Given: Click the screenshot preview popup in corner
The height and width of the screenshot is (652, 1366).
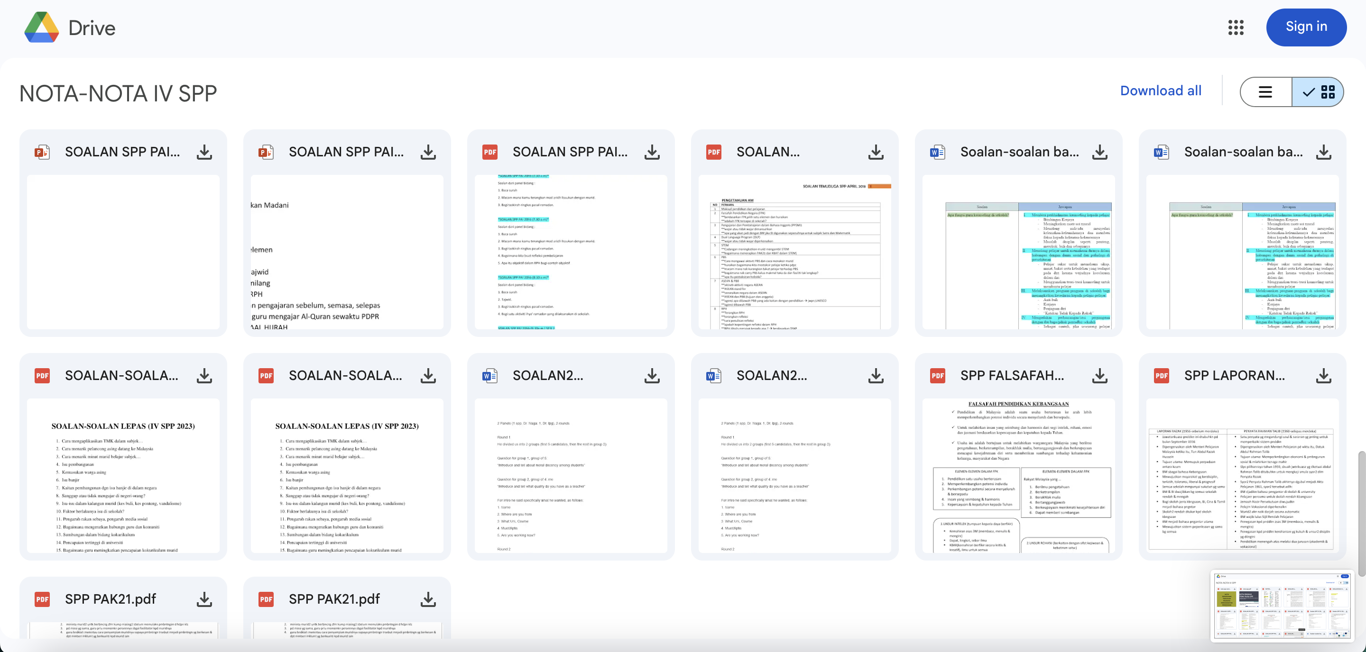Looking at the screenshot, I should (x=1282, y=606).
